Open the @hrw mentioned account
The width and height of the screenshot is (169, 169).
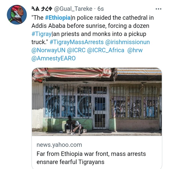[x=135, y=50]
